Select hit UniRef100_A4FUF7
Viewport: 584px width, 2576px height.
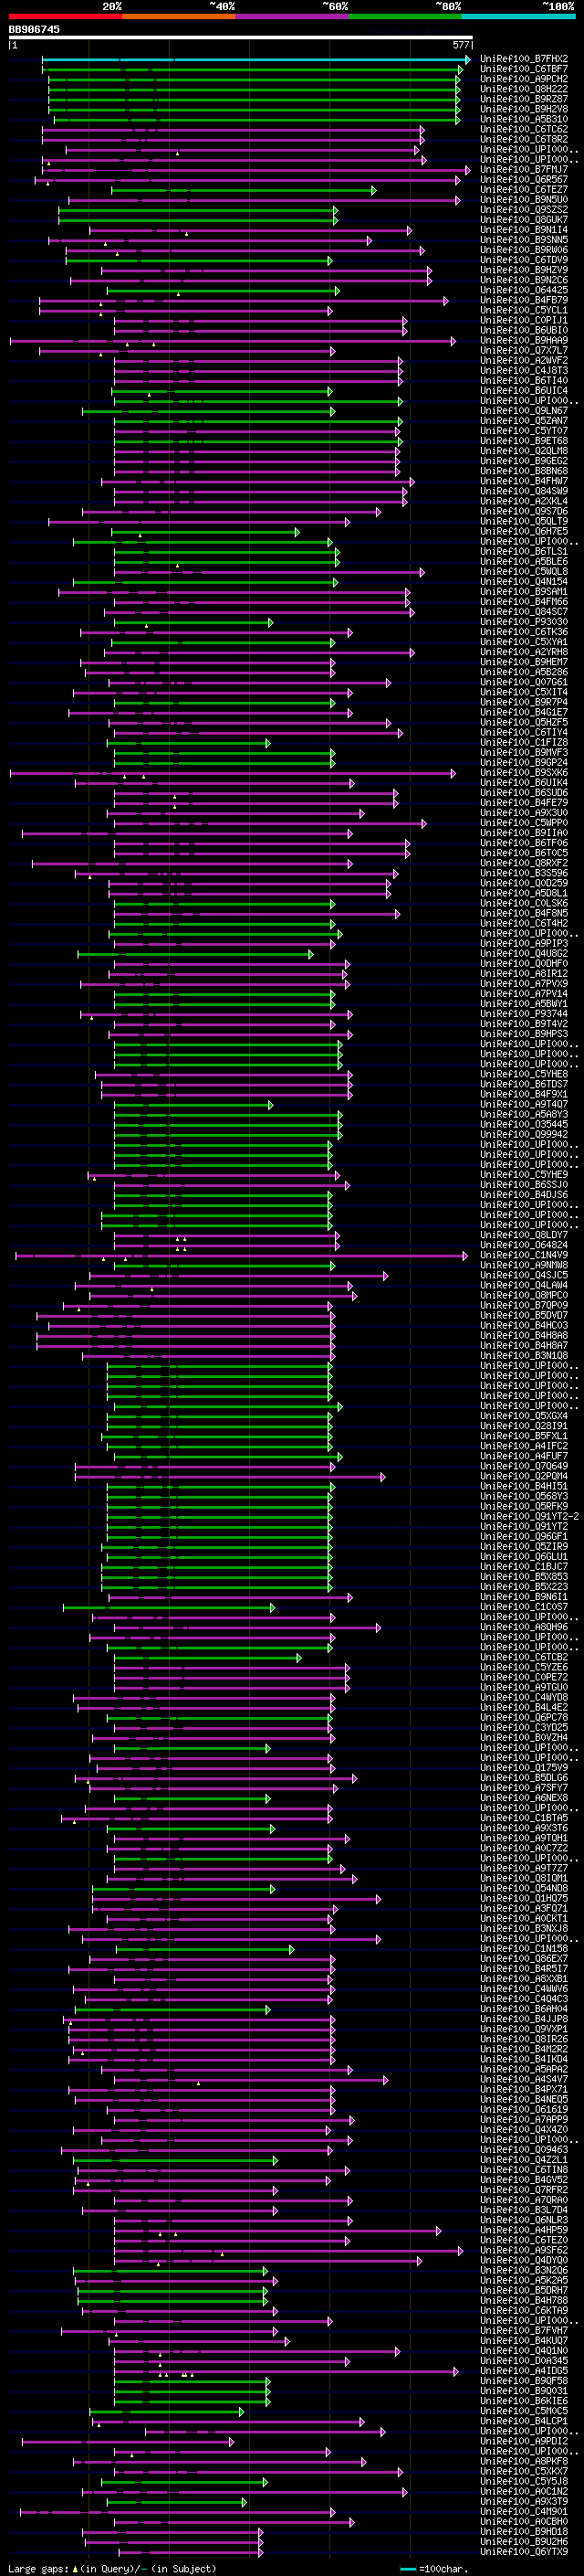pyautogui.click(x=524, y=1456)
